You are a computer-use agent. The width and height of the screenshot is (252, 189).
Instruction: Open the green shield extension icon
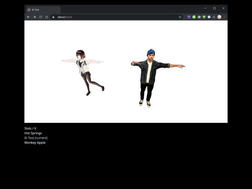click(204, 17)
